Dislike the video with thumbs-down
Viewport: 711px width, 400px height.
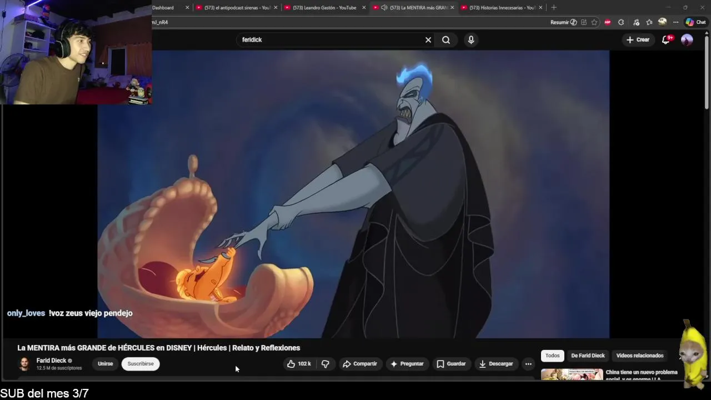point(326,364)
